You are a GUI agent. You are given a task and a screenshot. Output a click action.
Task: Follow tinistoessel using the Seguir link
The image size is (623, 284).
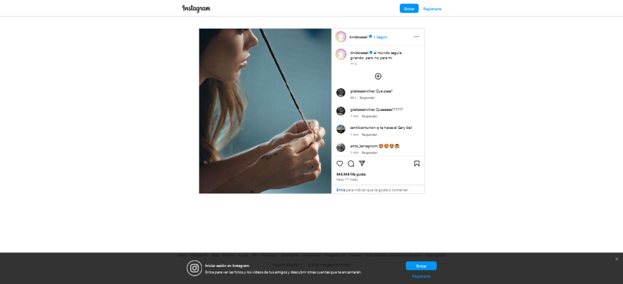pos(382,37)
